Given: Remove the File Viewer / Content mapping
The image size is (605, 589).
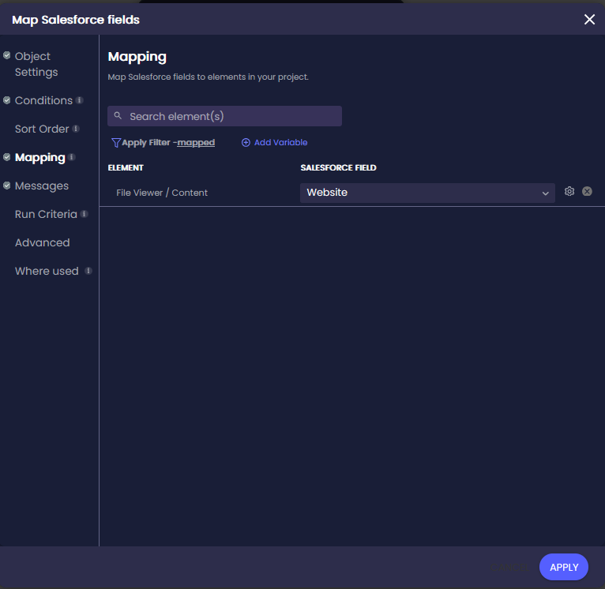Looking at the screenshot, I should (x=587, y=191).
